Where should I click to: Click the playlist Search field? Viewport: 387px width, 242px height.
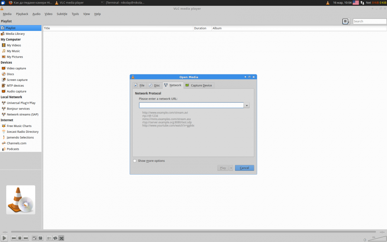pos(369,21)
